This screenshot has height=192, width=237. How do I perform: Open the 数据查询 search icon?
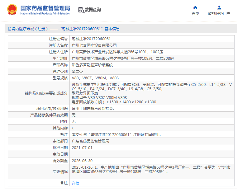click(x=81, y=10)
